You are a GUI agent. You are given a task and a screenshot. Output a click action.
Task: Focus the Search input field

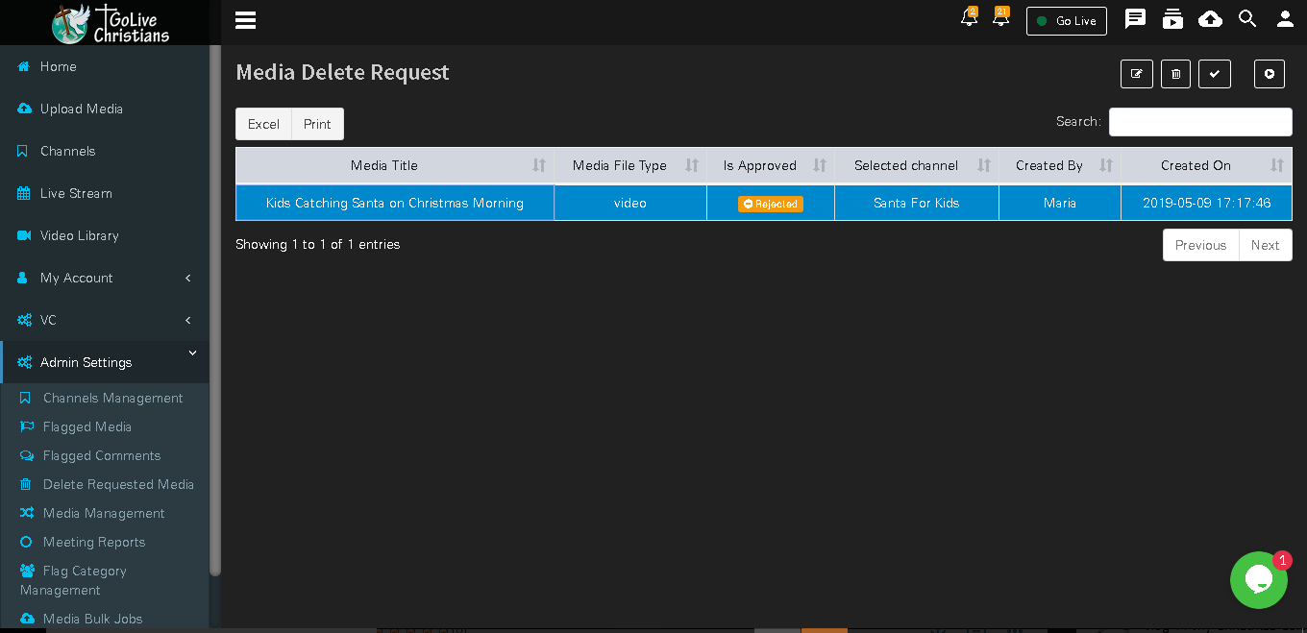coord(1200,122)
